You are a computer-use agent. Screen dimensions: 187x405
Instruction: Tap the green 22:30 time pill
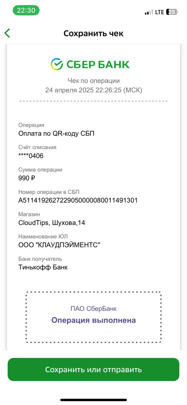tap(26, 10)
